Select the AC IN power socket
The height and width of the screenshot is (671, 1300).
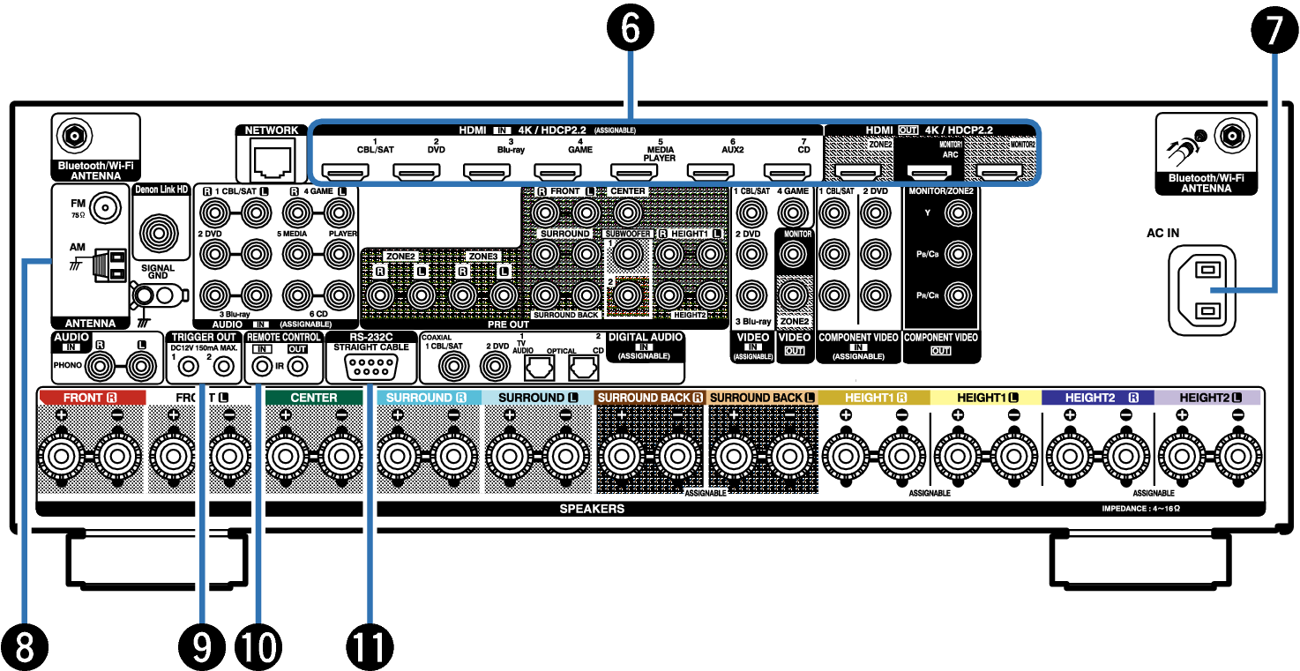pyautogui.click(x=1202, y=290)
